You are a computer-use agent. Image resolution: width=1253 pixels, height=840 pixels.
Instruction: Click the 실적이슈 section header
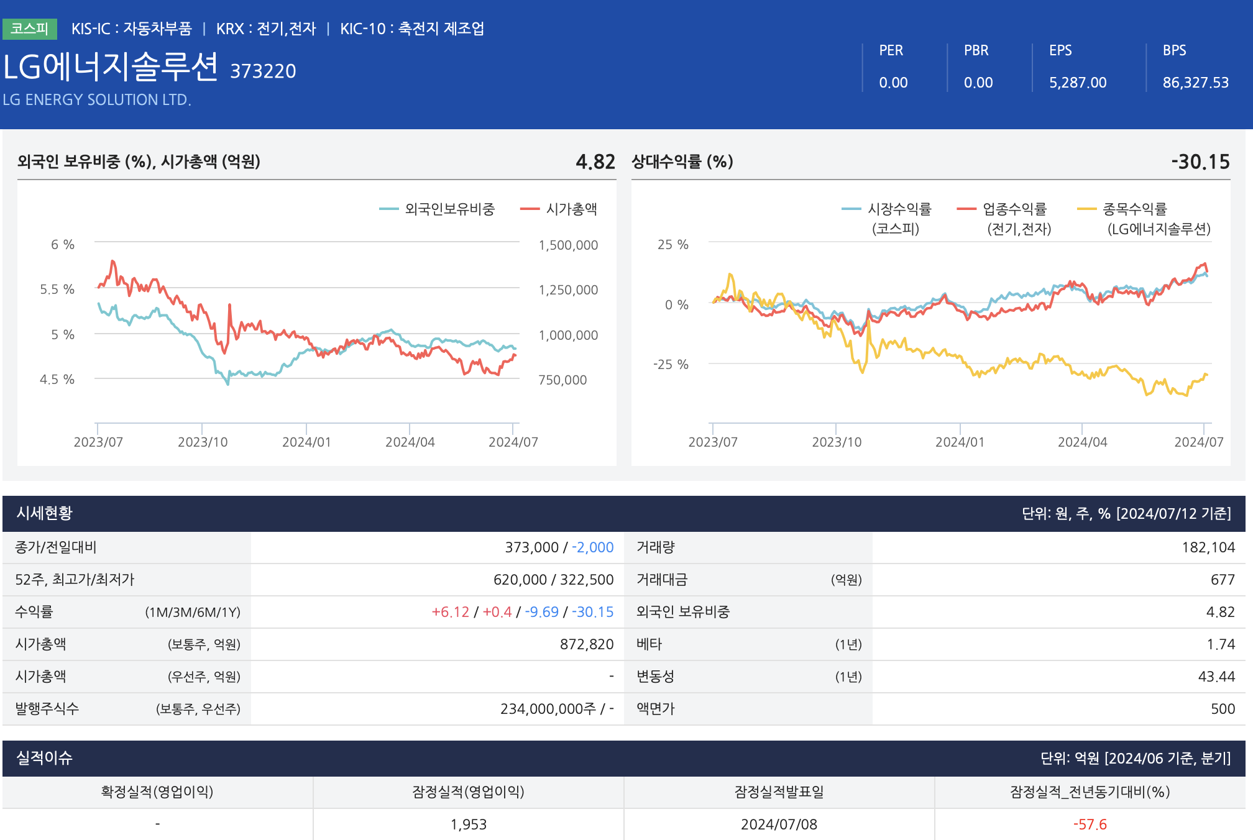pyautogui.click(x=45, y=758)
